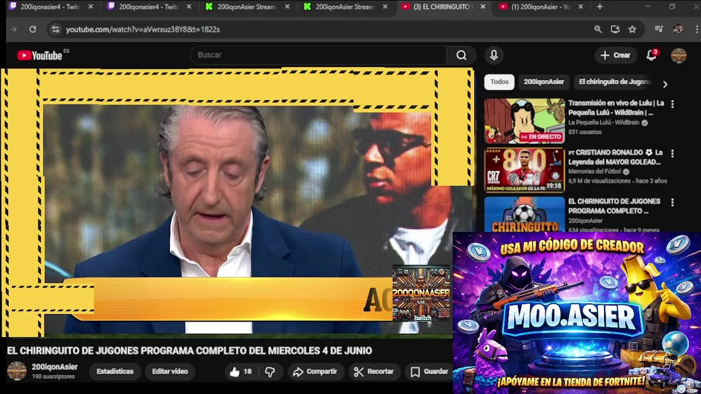Screen dimensions: 701x394
Task: Open the YouTube account avatar menu
Action: (679, 55)
